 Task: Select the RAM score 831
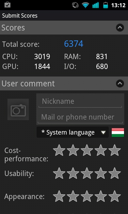(102, 57)
